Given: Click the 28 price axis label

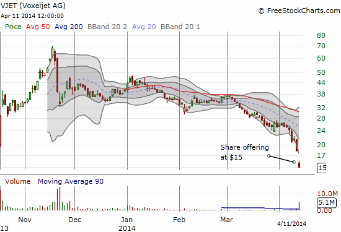Looking at the screenshot, I should point(321,118).
